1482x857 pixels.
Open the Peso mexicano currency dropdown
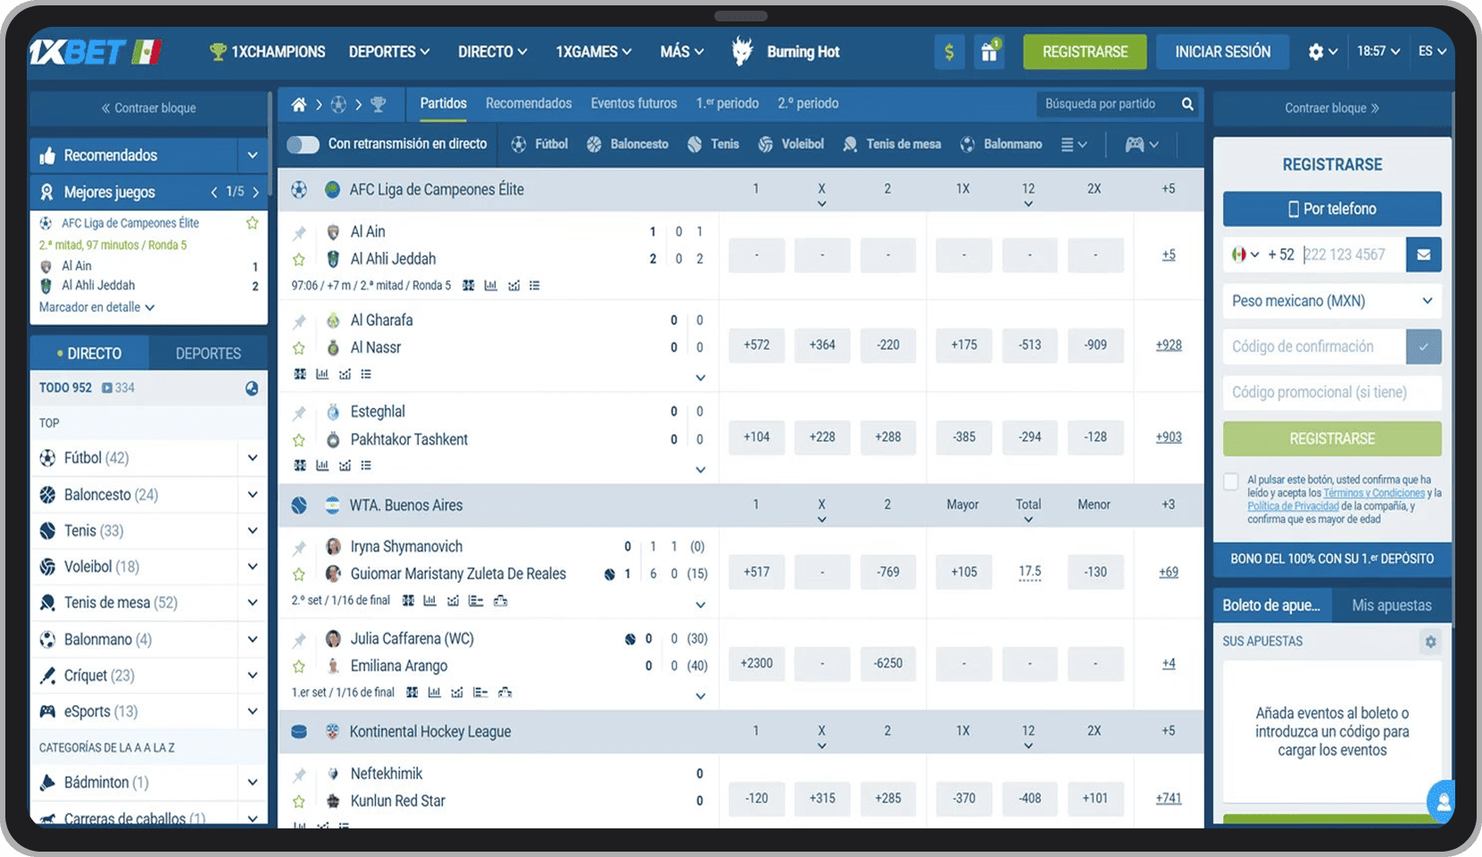[x=1331, y=301]
